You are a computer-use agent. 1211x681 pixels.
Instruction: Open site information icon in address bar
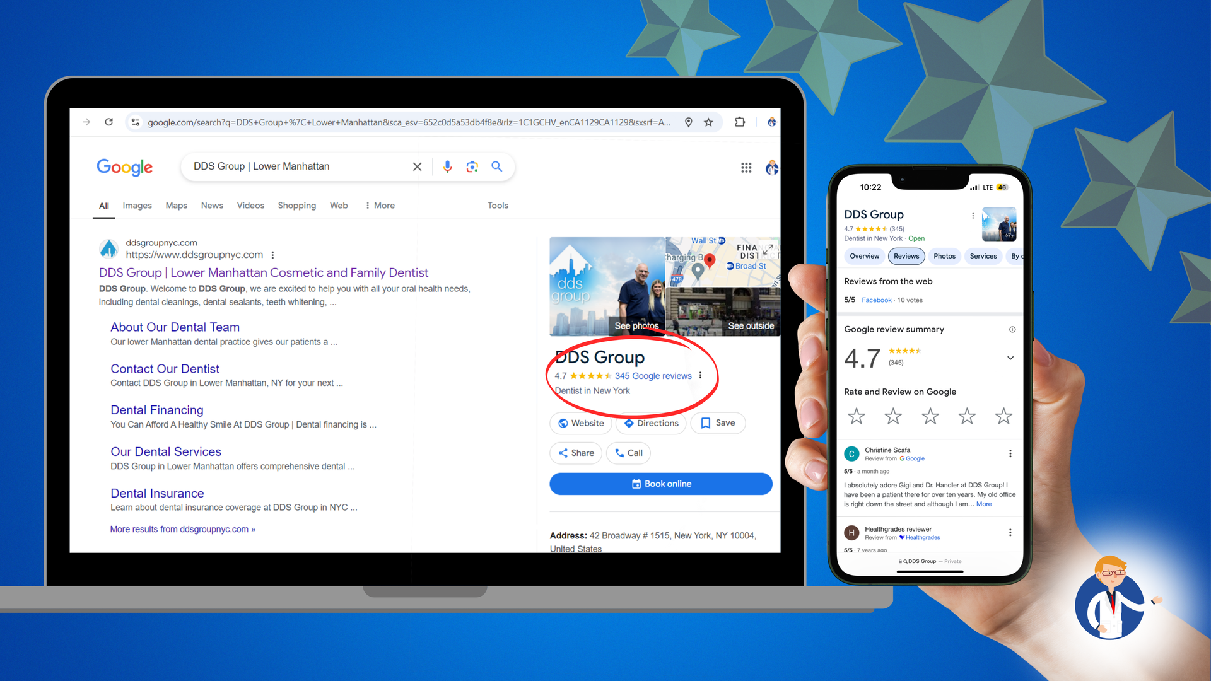[x=135, y=122]
